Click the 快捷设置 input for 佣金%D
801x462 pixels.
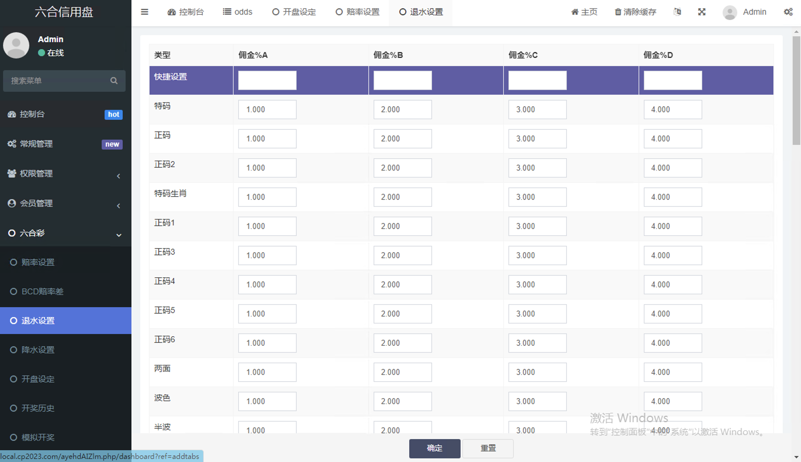[x=673, y=80]
